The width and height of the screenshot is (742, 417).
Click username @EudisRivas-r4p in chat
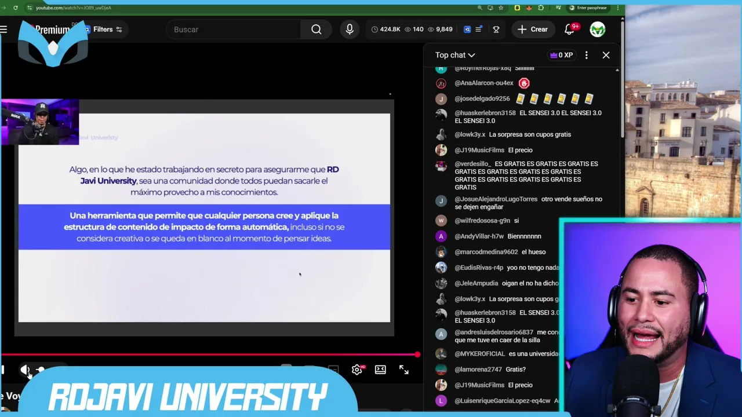click(479, 268)
